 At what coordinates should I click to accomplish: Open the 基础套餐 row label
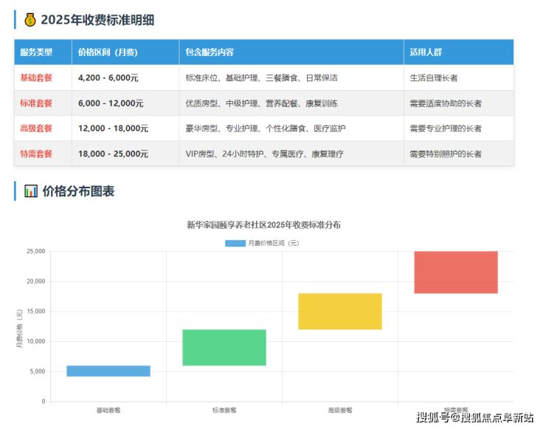coord(36,78)
